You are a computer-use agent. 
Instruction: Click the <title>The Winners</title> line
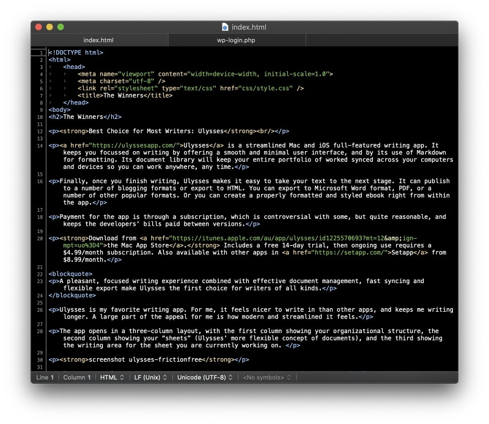coord(125,96)
